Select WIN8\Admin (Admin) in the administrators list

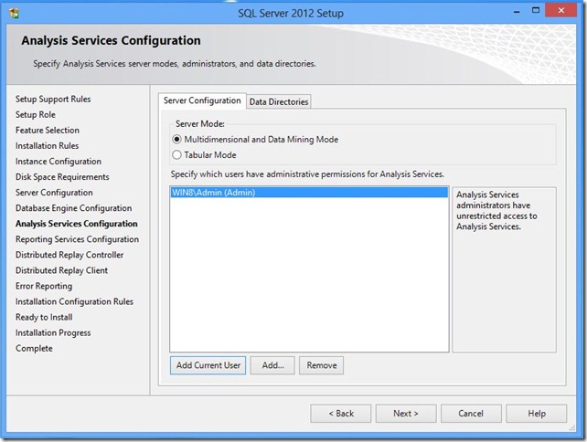309,193
